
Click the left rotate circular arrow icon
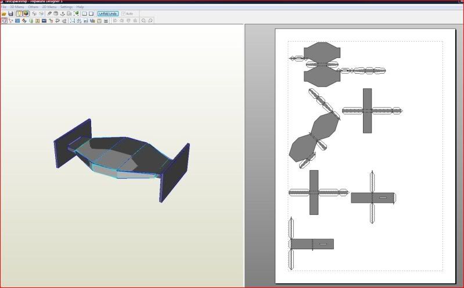[x=143, y=21]
